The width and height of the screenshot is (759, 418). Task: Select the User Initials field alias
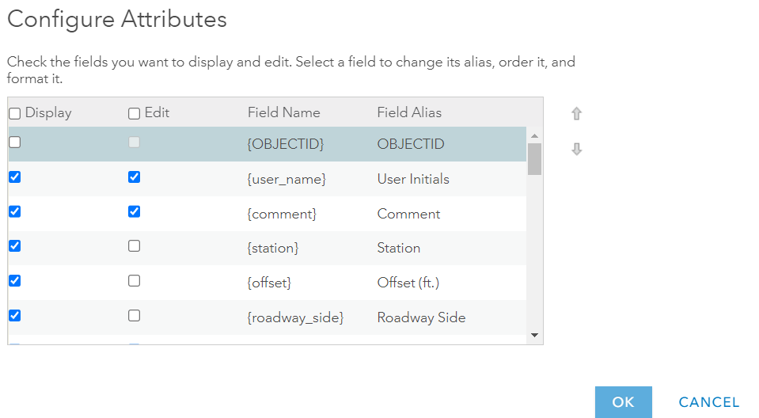click(413, 179)
